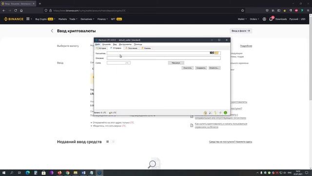The image size is (312, 176).
Task: Click the Максимум button
Action: point(176,63)
